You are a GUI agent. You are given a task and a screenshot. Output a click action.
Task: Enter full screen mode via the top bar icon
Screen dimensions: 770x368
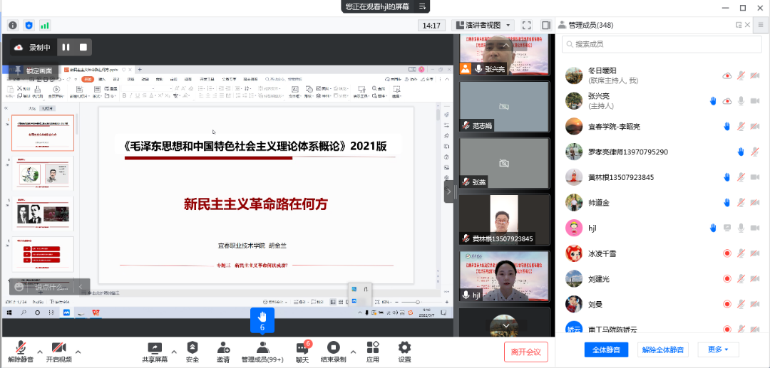tap(527, 25)
